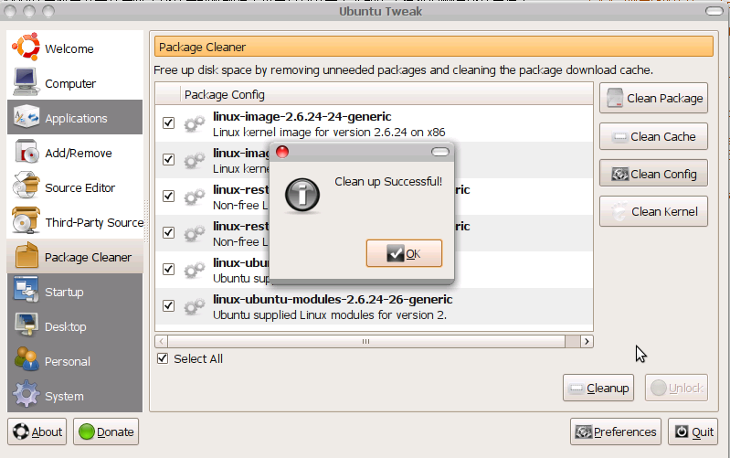Viewport: 730px width, 458px height.
Task: Click the Donate button
Action: coord(106,431)
